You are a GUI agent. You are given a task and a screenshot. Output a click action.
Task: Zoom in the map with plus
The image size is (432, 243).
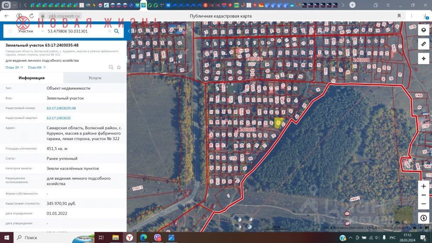pyautogui.click(x=423, y=186)
